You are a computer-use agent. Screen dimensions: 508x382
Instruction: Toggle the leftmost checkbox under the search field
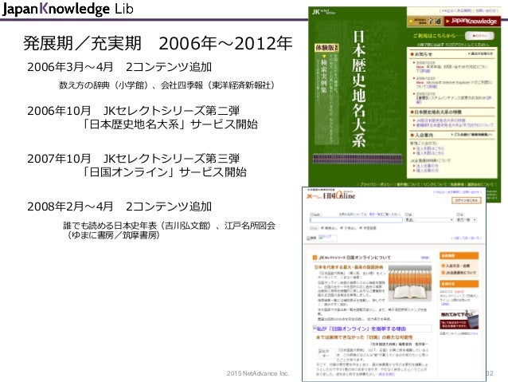322,229
